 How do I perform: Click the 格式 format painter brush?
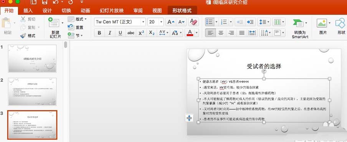tap(28, 36)
